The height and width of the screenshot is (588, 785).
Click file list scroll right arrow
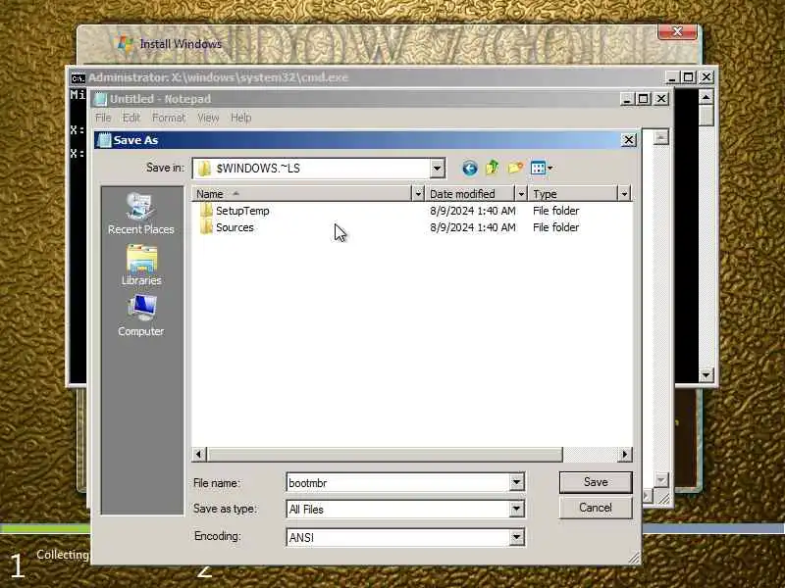624,454
